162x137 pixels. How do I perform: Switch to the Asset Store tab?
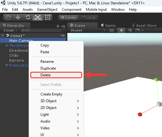(144, 25)
